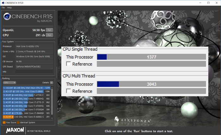Click the MAXON logo at bottom left
This screenshot has width=221, height=135.
pos(15,130)
